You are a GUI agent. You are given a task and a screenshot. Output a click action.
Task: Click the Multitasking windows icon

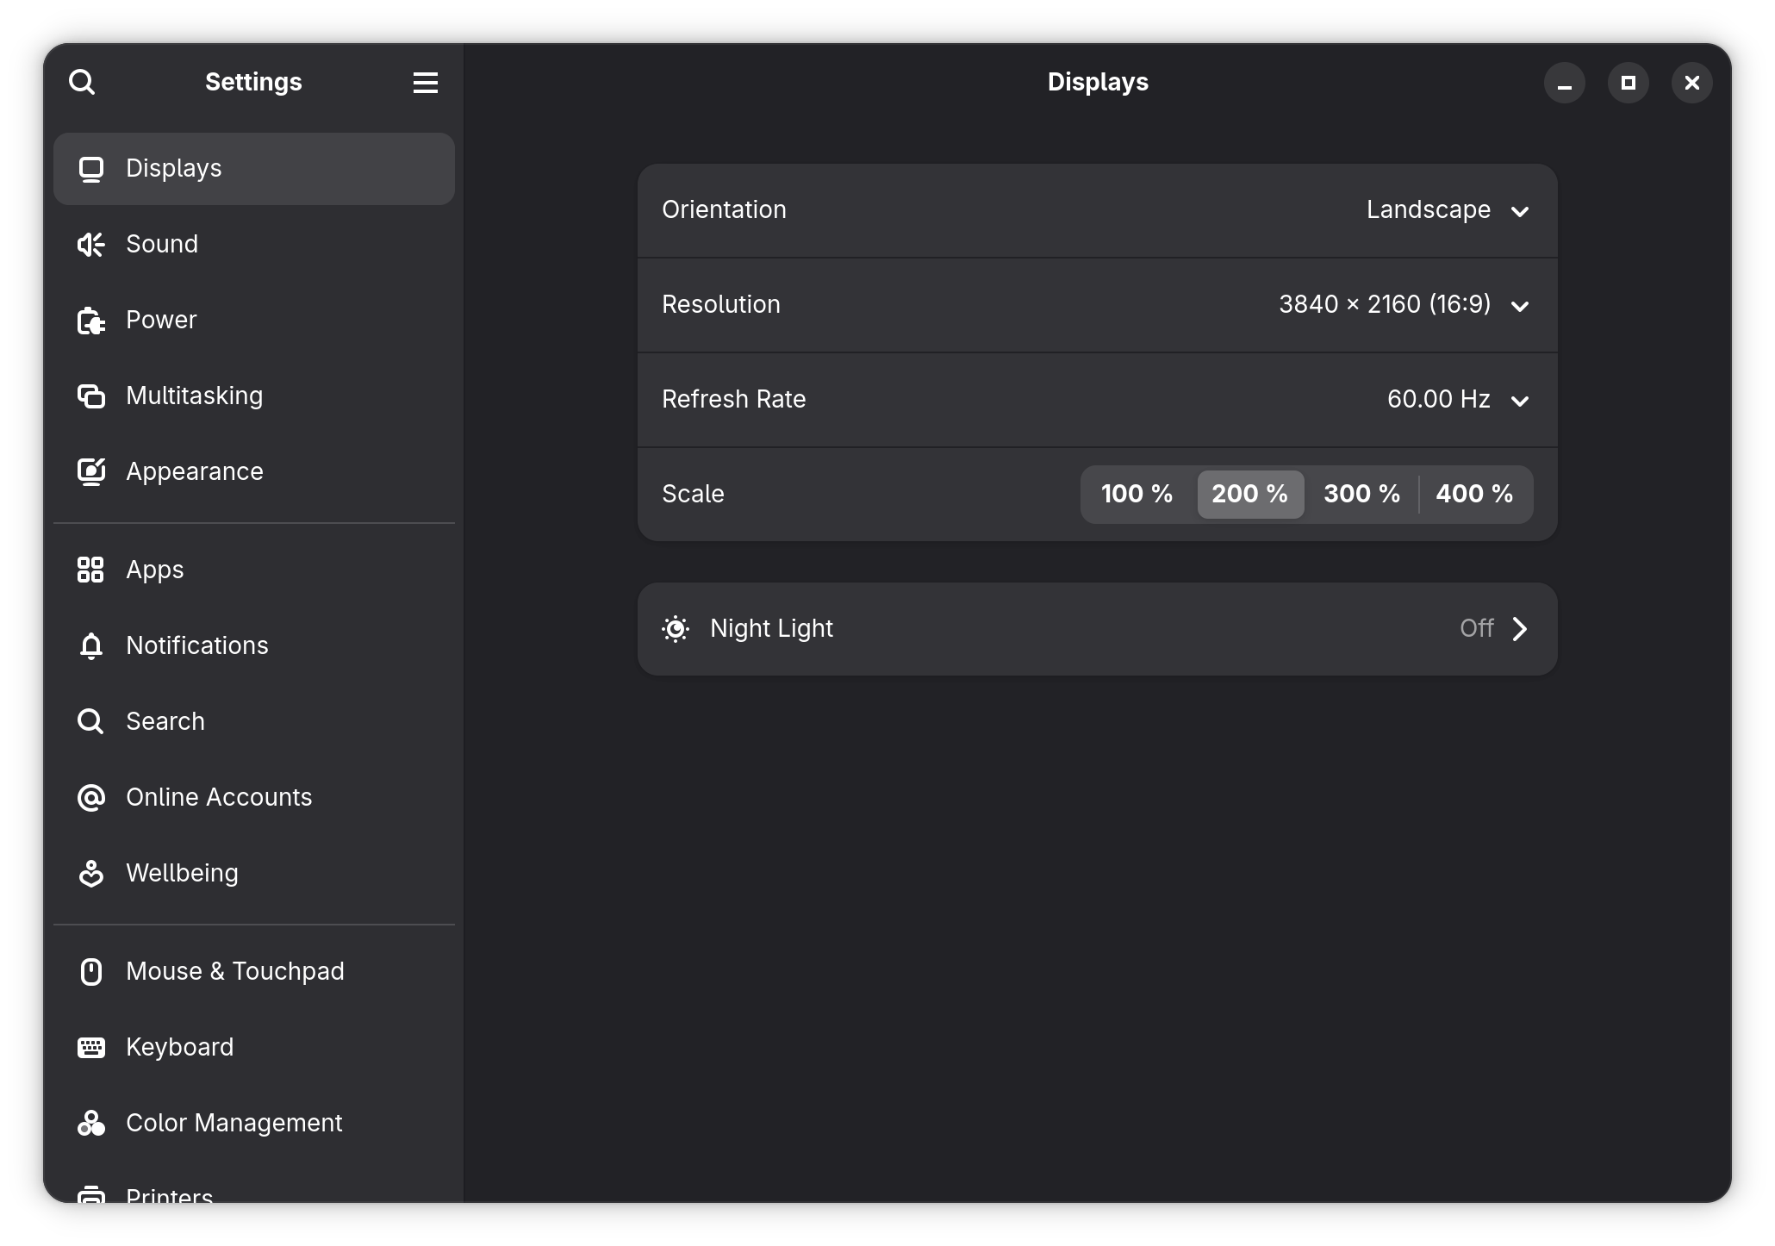click(x=91, y=396)
